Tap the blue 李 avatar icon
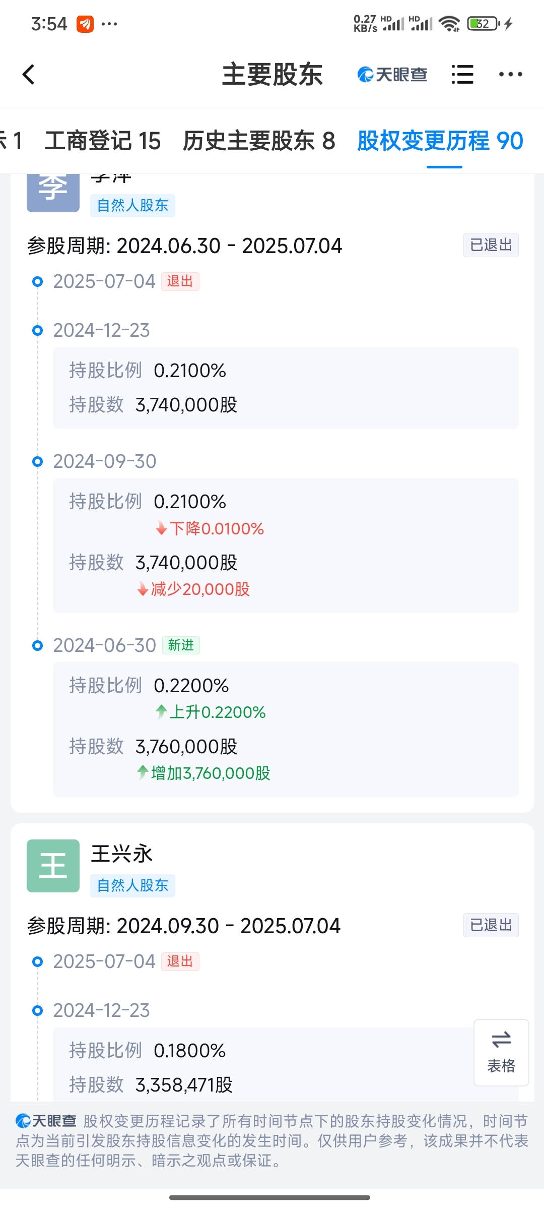This screenshot has width=544, height=1210. (53, 193)
